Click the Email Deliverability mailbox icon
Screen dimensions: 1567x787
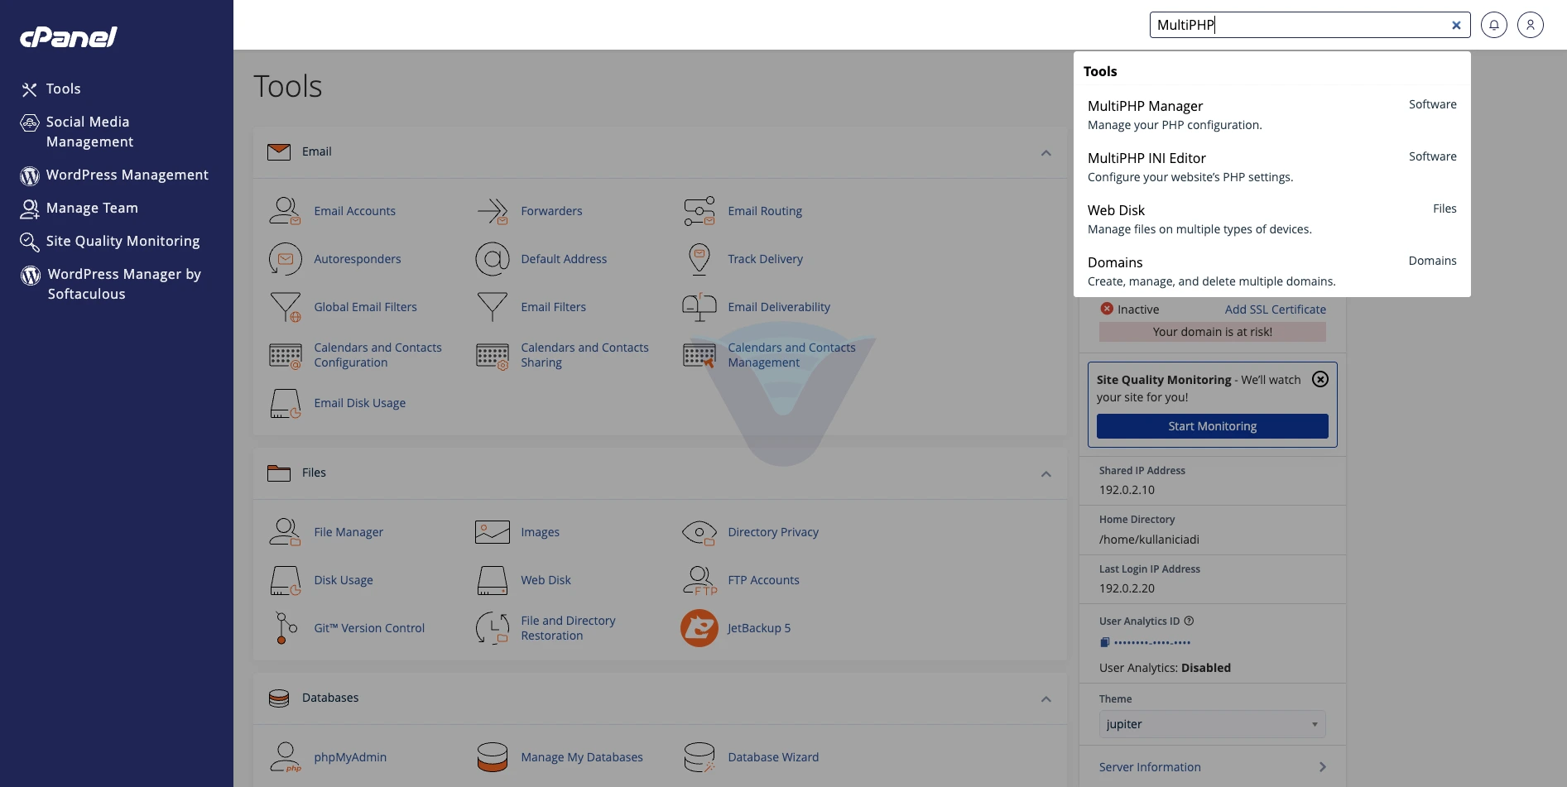click(699, 307)
